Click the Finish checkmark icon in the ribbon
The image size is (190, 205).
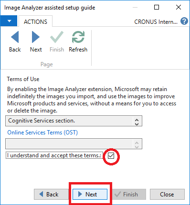pyautogui.click(x=57, y=37)
